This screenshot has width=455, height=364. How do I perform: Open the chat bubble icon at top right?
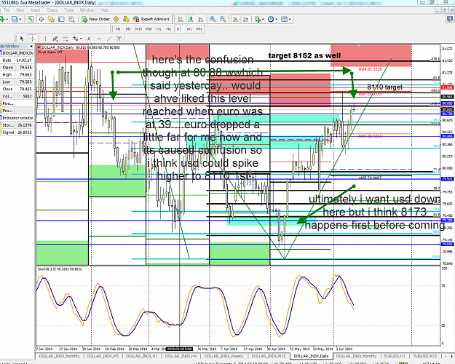(450, 19)
